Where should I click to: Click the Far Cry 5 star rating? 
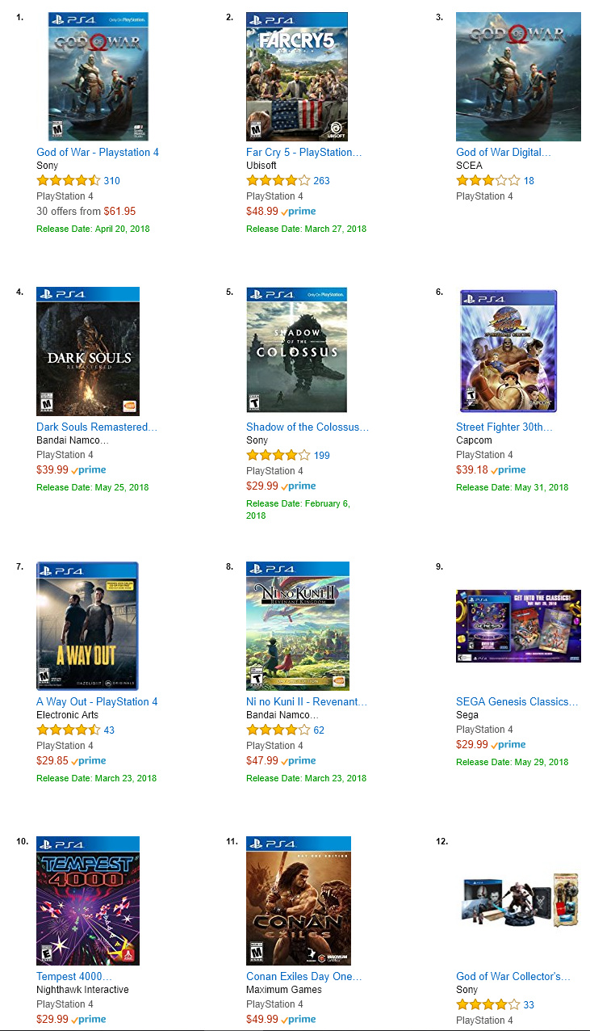(278, 180)
